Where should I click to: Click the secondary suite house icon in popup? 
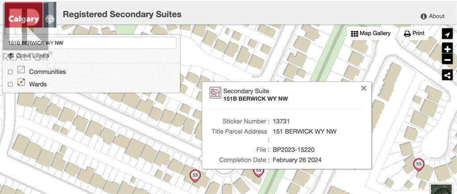tap(216, 92)
